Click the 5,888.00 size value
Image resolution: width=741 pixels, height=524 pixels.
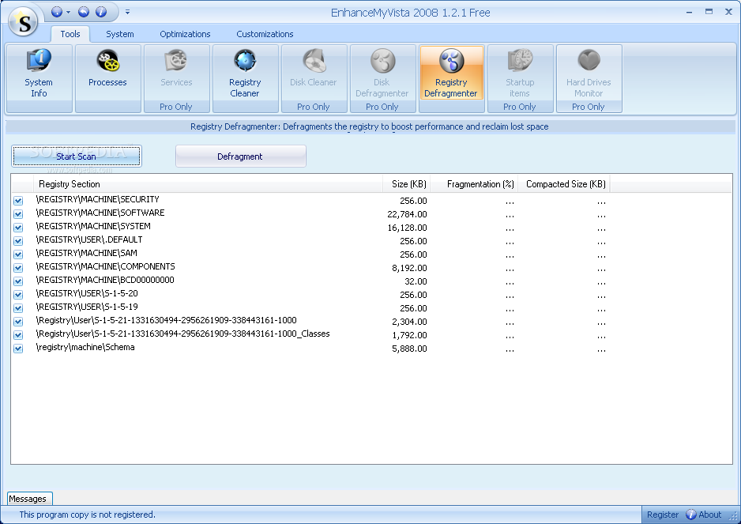[409, 349]
